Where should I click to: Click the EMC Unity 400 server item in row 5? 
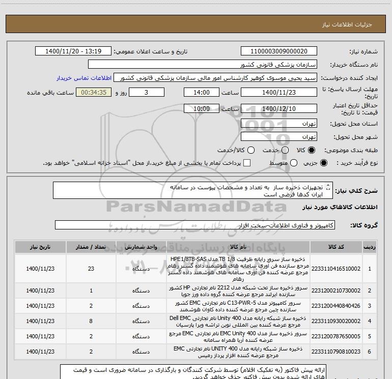(238, 337)
